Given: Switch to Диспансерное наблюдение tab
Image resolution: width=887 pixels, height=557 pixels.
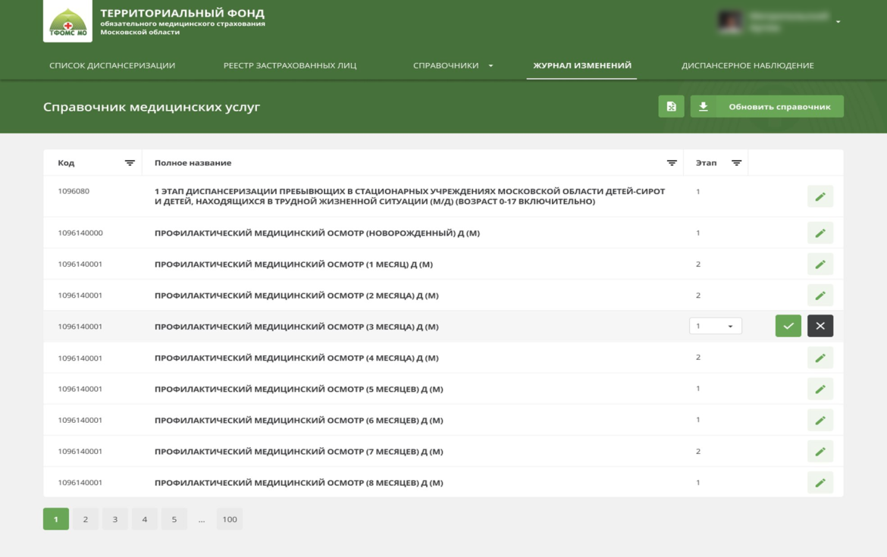Looking at the screenshot, I should [748, 66].
